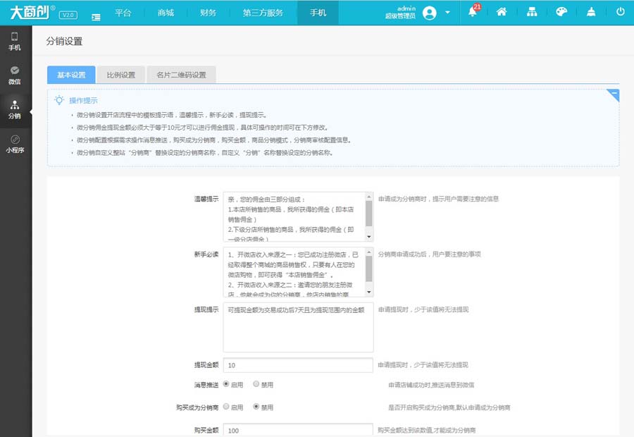Collapse the 操作提示 panel corner toggle
Viewport: 634px width, 437px height.
pyautogui.click(x=614, y=94)
